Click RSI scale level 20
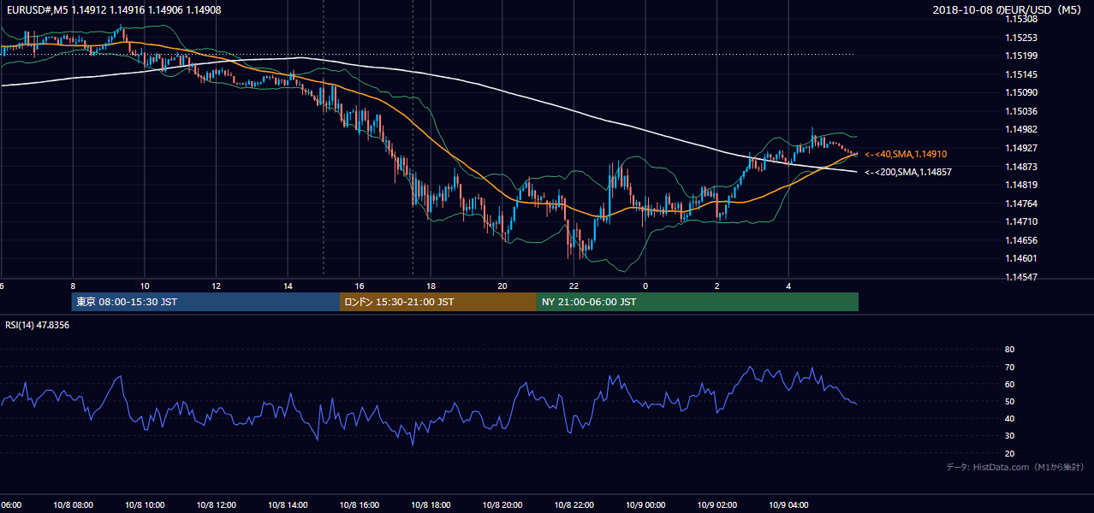 [1009, 453]
